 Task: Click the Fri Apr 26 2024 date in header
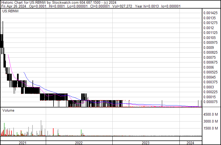click(x=14, y=6)
